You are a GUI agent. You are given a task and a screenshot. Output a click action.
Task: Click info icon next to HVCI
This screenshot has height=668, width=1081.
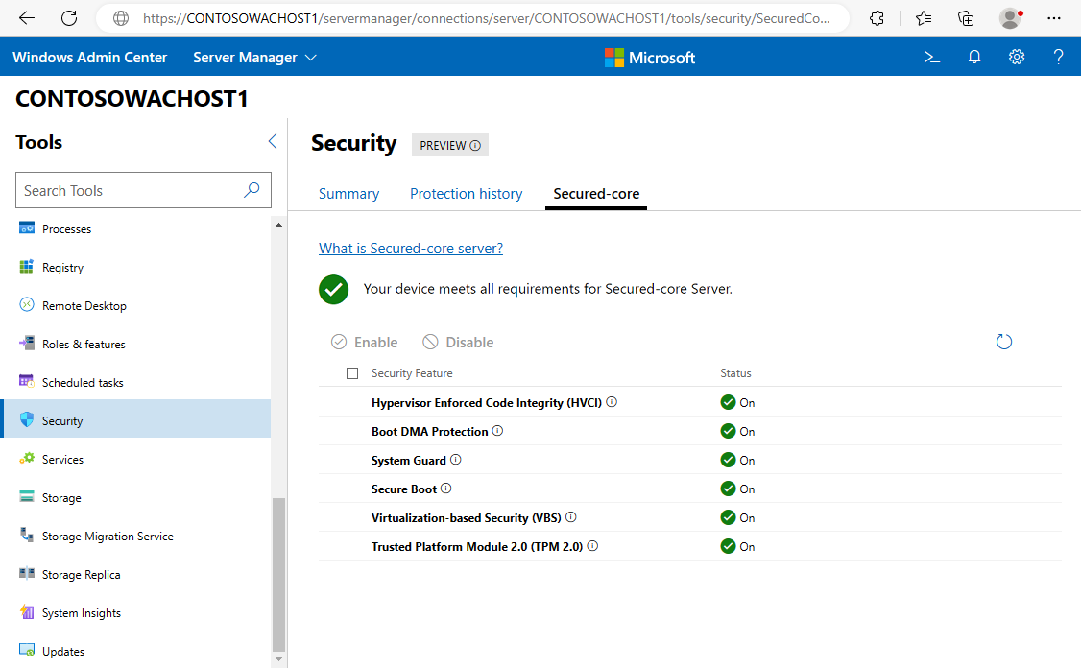tap(612, 402)
